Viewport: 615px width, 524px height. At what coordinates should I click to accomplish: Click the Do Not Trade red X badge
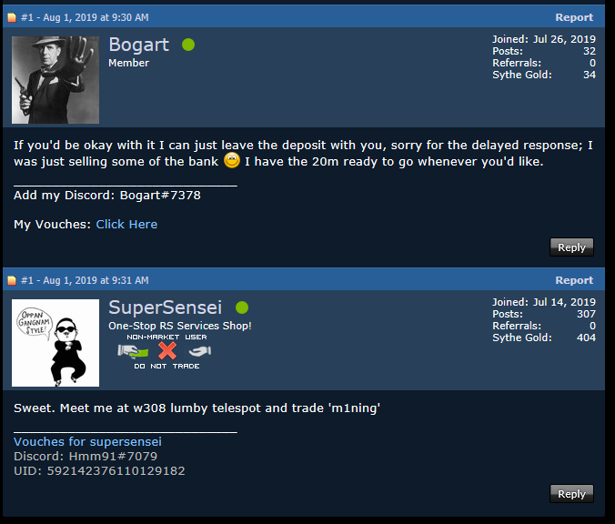tap(167, 350)
